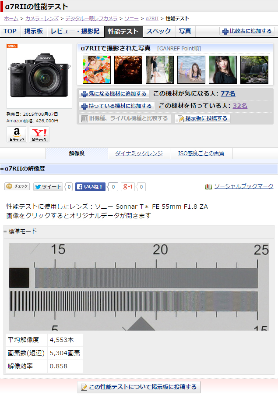
Task: Click 持っている機材に追加する button
Action: 116,106
